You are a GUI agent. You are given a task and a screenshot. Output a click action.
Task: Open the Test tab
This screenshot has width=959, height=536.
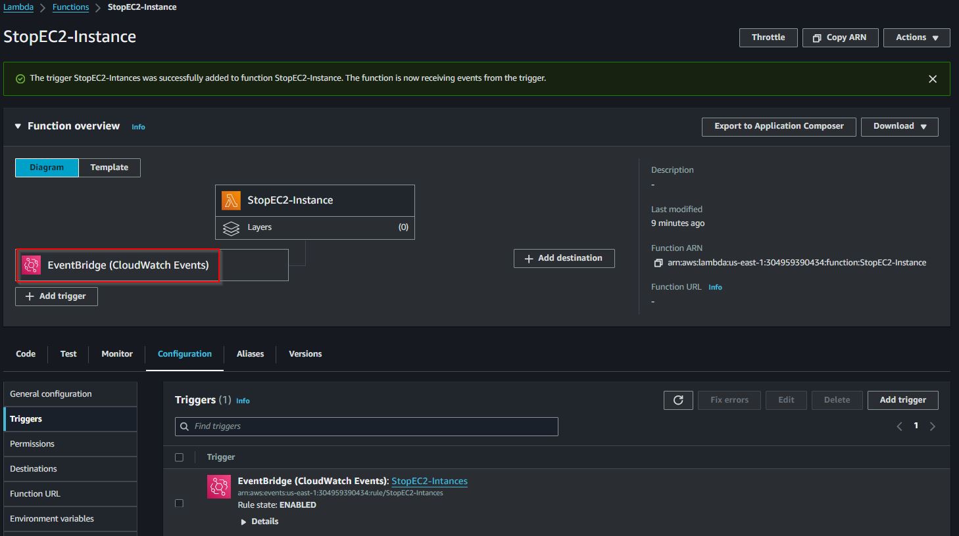68,354
